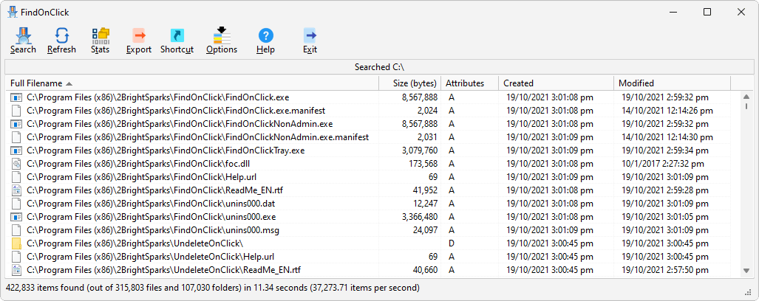Click the Searched C:\ header bar
Viewport: 759px width, 301px height.
(380, 67)
